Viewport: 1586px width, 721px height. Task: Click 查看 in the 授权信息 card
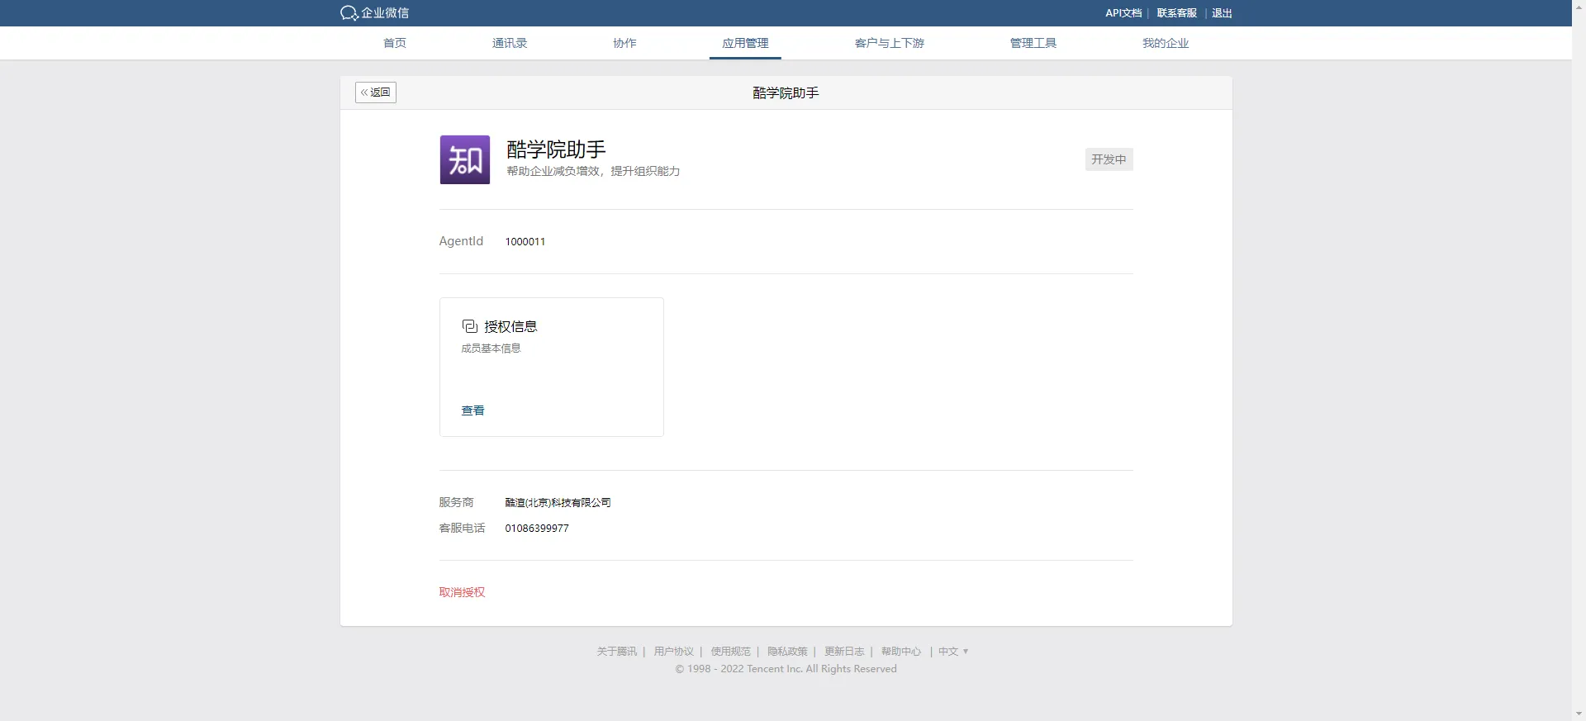point(472,410)
